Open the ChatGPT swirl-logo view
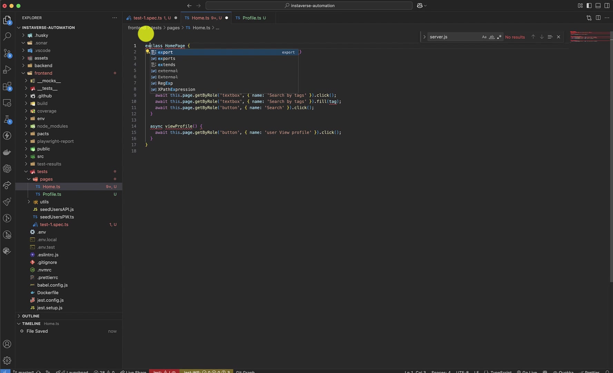613x373 pixels. pos(7,169)
